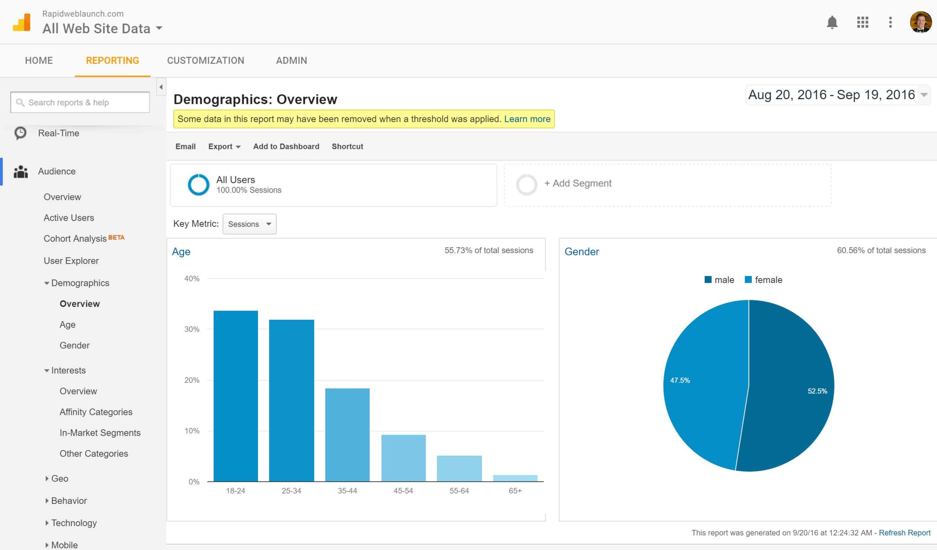Screen dimensions: 937x550
Task: Click the Audience people icon
Action: pyautogui.click(x=21, y=171)
